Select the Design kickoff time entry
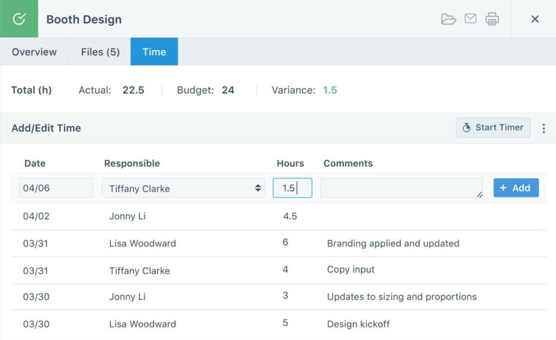This screenshot has height=340, width=556. point(358,324)
